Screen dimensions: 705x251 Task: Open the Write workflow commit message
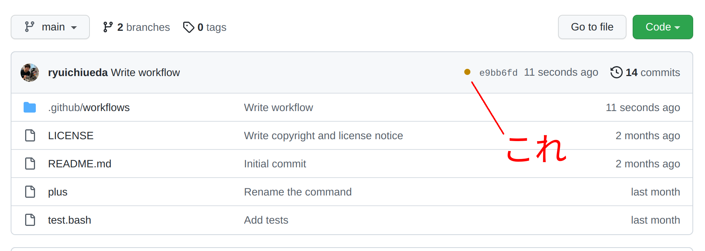pos(145,72)
